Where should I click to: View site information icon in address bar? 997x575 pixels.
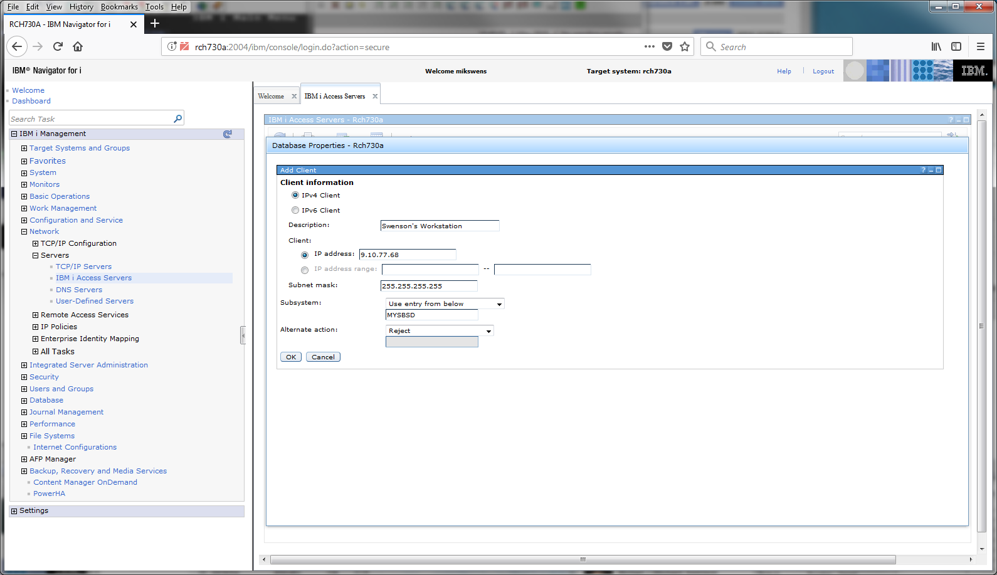pyautogui.click(x=172, y=46)
